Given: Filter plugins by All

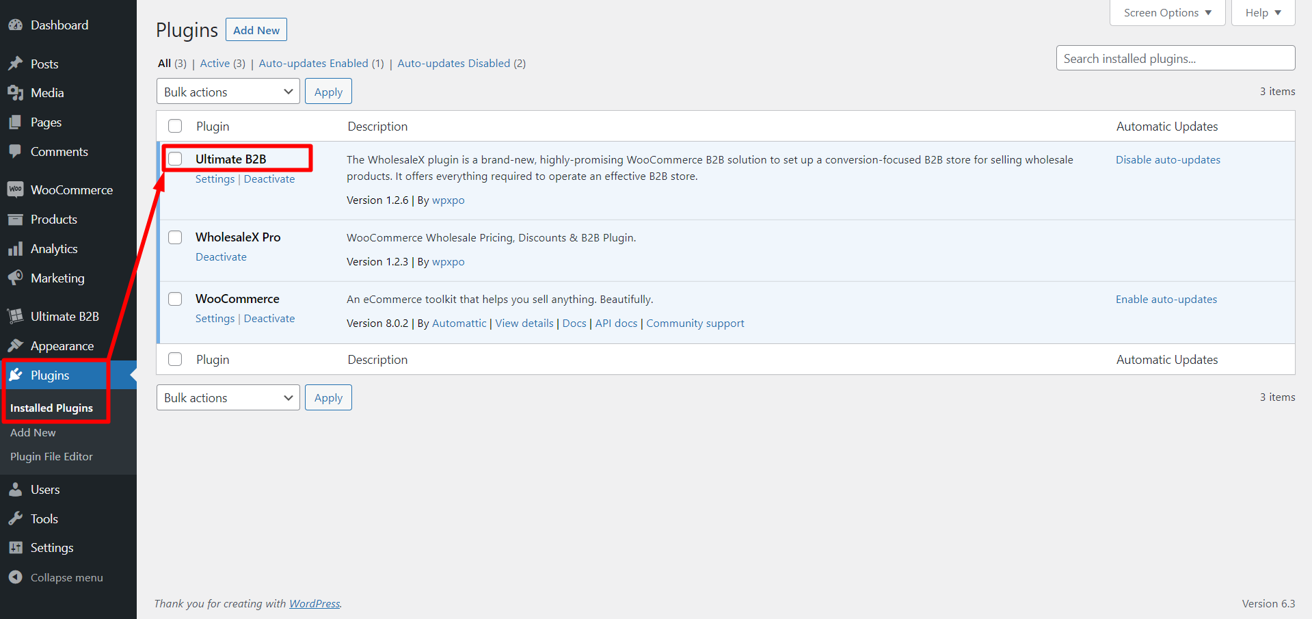Looking at the screenshot, I should click(164, 63).
